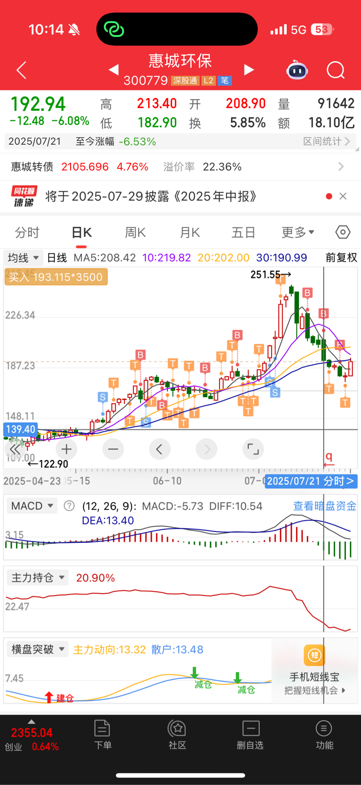
Task: Open 把握短线机会 link
Action: pos(314,691)
